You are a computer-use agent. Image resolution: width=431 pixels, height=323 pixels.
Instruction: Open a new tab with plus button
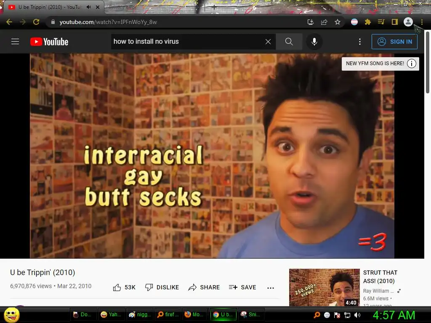click(x=214, y=8)
